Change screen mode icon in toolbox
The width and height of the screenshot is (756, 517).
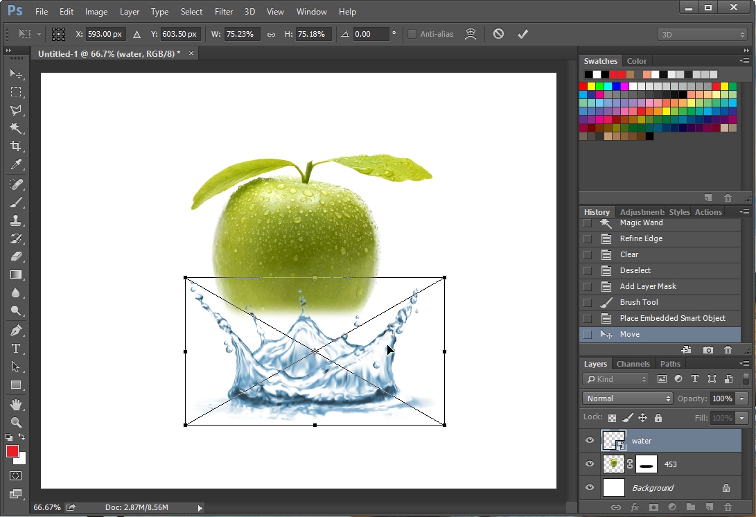tap(15, 494)
